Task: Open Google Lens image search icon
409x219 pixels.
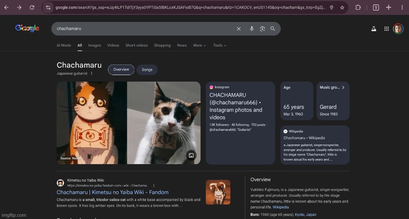Action: coord(262,29)
